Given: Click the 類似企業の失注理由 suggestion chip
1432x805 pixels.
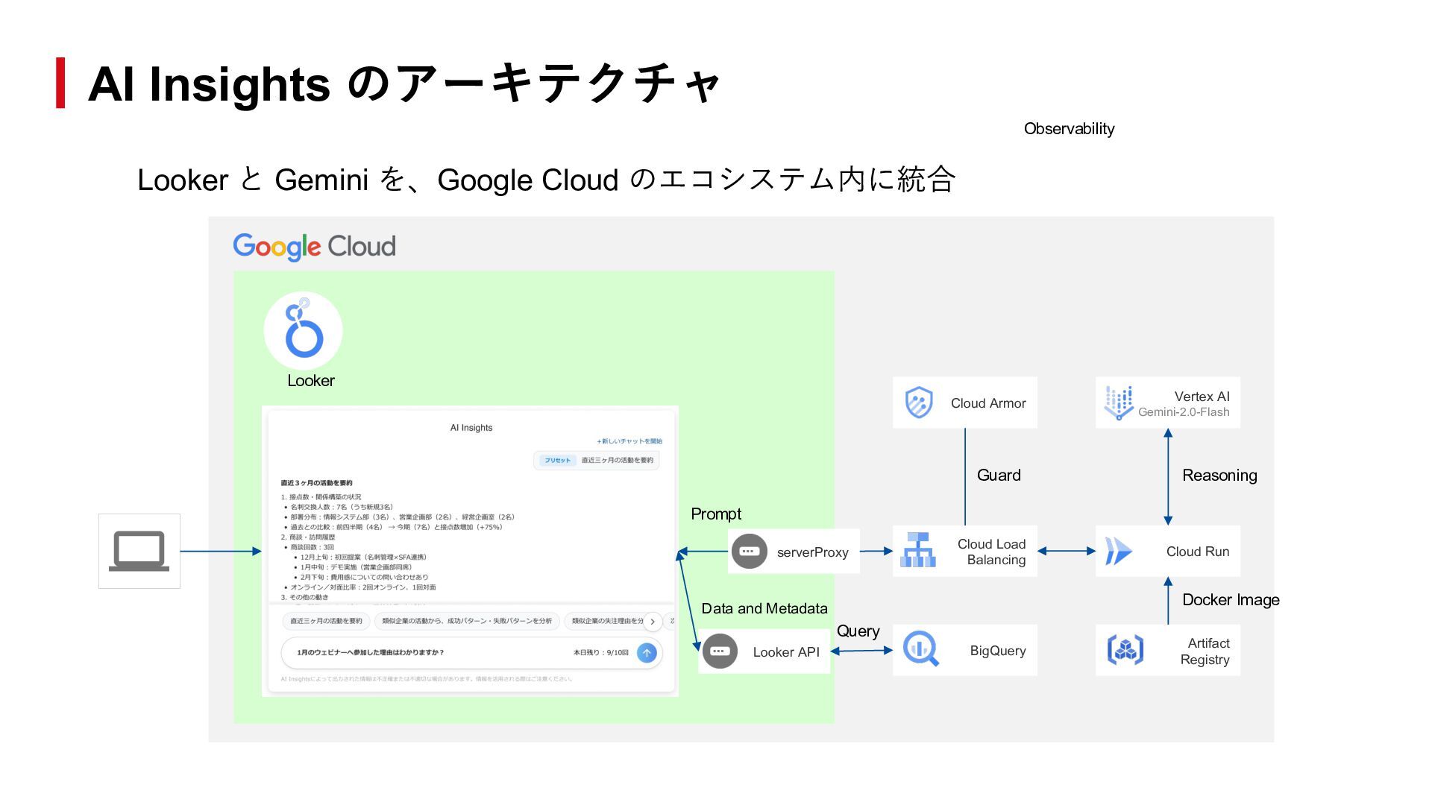Looking at the screenshot, I should [x=606, y=621].
